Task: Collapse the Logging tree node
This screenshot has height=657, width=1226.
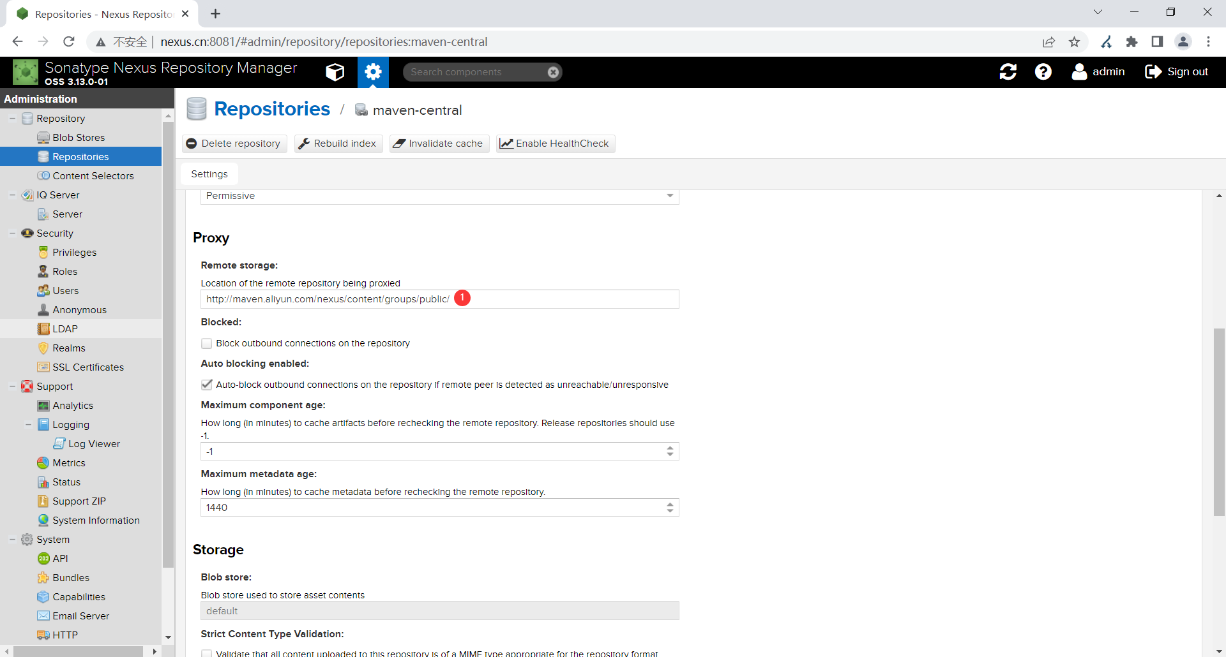Action: pos(28,425)
